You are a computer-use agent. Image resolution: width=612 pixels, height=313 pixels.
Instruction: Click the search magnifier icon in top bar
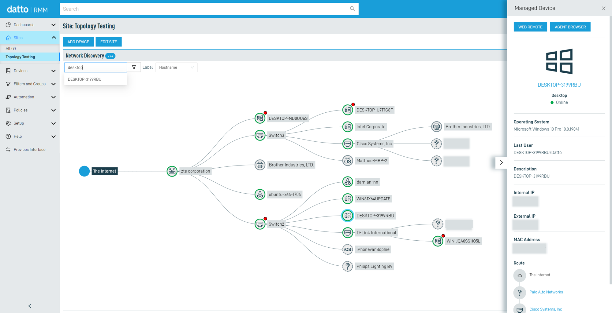352,9
